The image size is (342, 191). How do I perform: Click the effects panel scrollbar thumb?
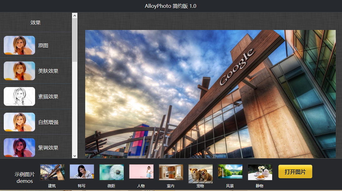click(x=75, y=40)
